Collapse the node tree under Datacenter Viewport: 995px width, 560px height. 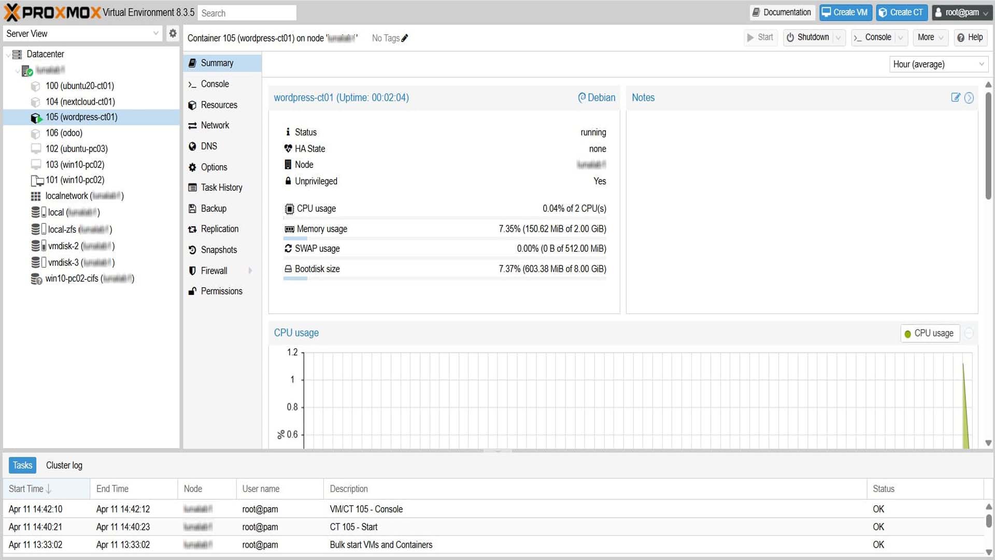(x=18, y=71)
